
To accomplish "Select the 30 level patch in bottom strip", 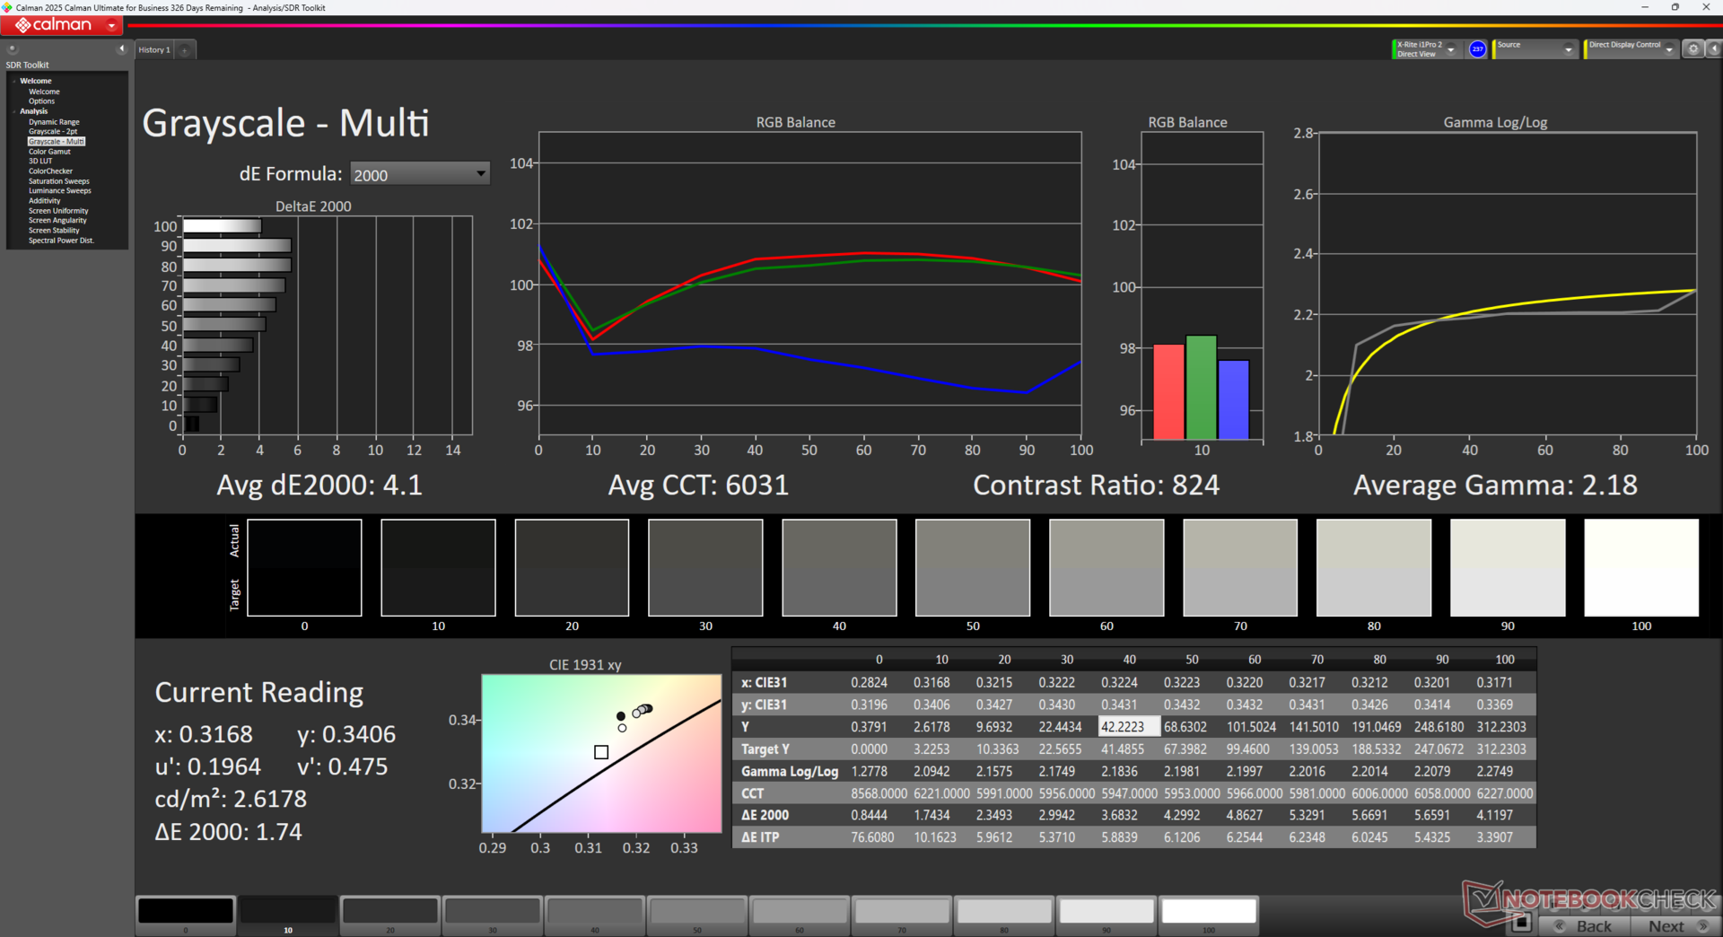I will click(x=493, y=915).
